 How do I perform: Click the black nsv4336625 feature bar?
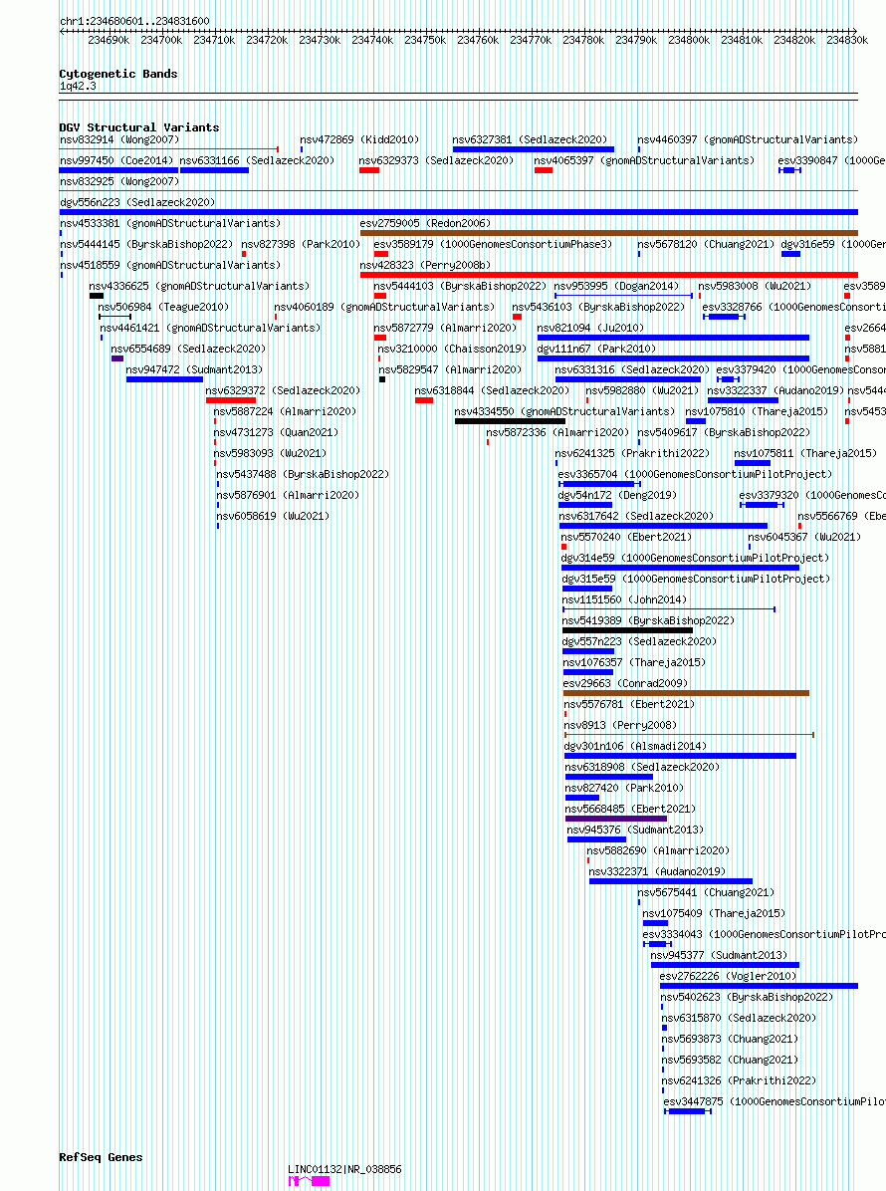point(97,296)
